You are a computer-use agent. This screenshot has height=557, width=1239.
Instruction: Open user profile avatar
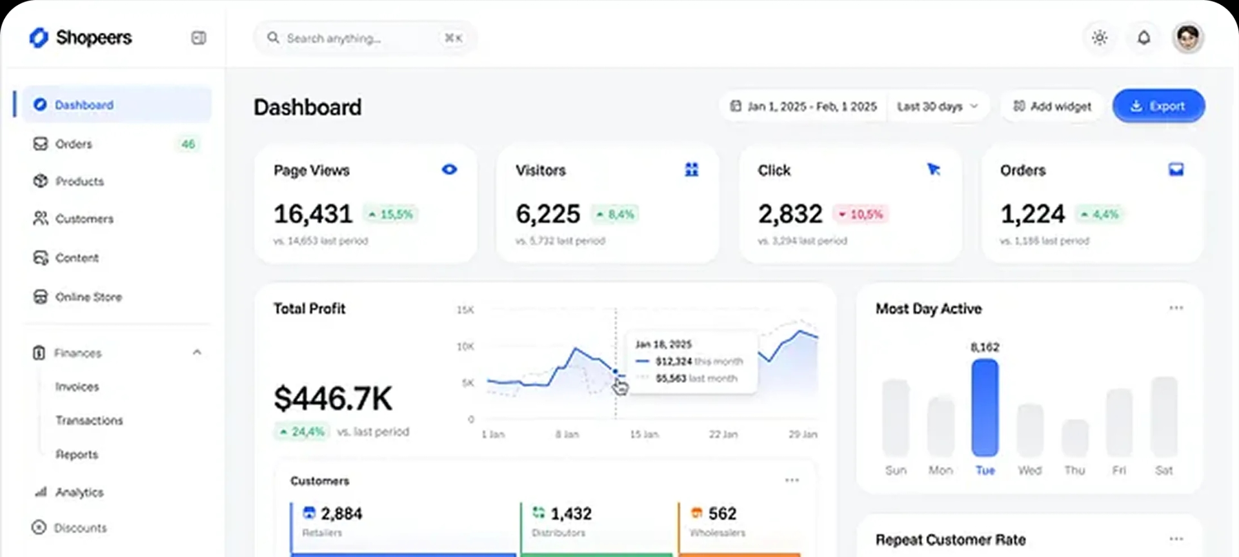[1188, 37]
